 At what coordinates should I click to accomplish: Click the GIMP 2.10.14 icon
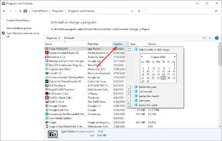click(47, 102)
